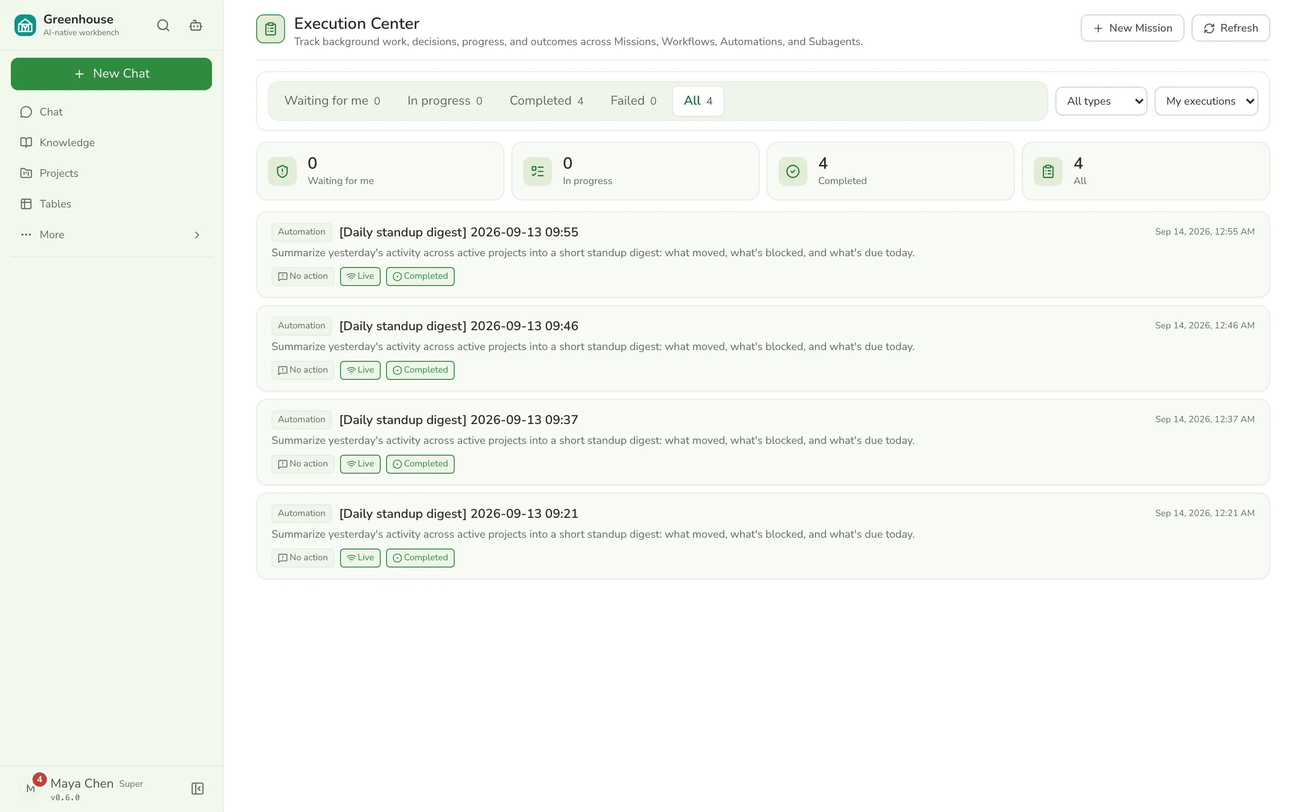
Task: Open the 09:46 Daily standup digest execution
Action: [x=763, y=349]
